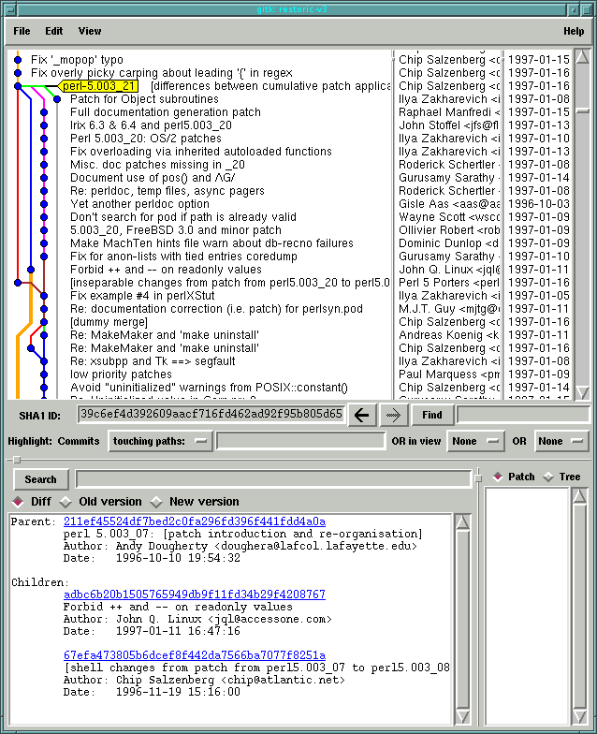597x734 pixels.
Task: Select commit 'Re: xsubpp and Tk ==> segfault'
Action: (153, 361)
